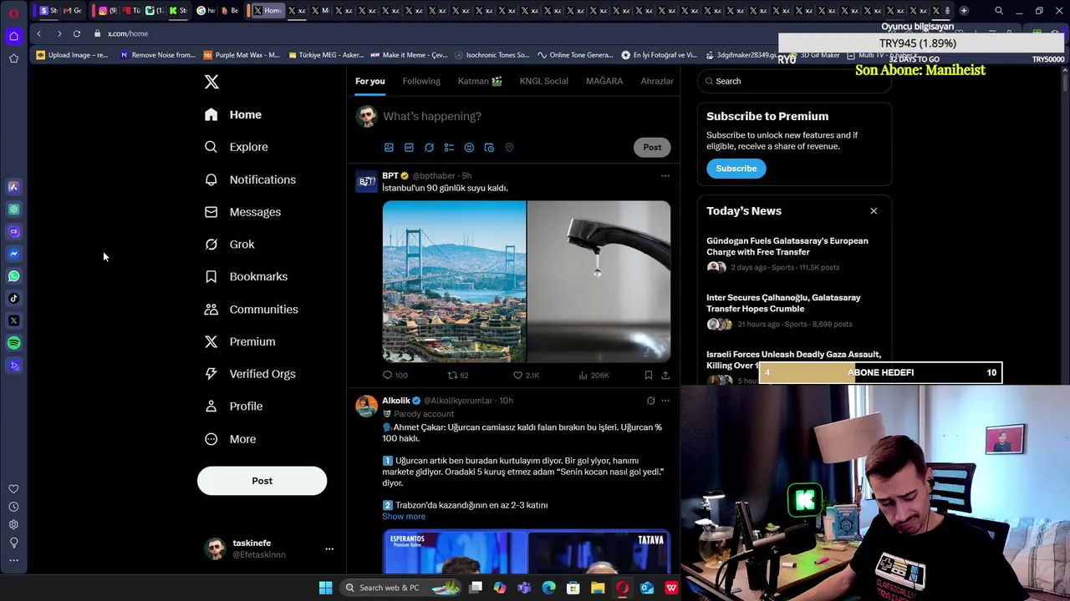View analytics of BPT post showing 206K

click(x=594, y=376)
